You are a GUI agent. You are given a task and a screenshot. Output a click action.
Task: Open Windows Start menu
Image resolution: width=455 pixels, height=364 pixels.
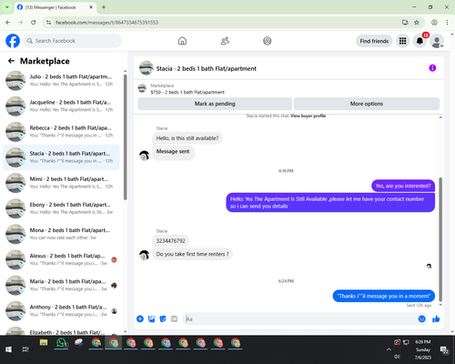(x=8, y=349)
